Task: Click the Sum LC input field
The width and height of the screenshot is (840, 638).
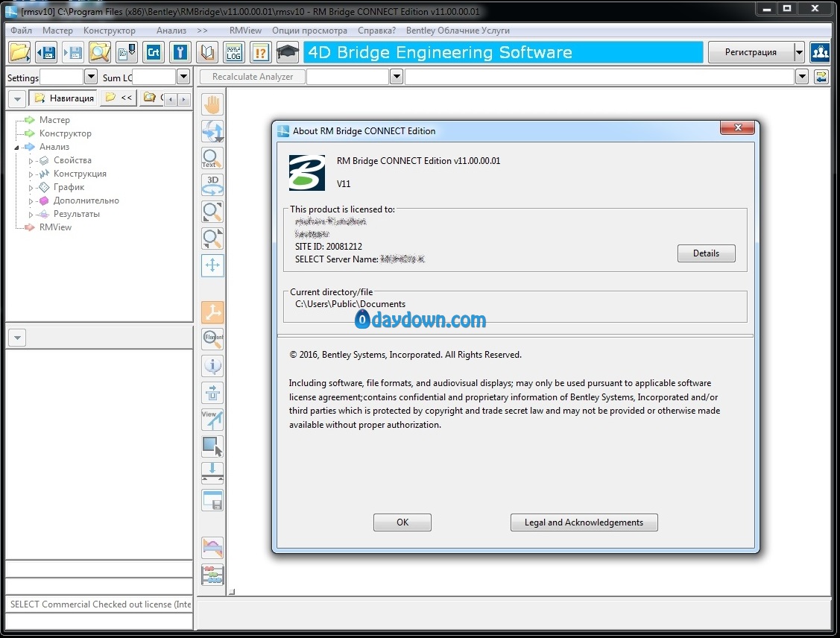Action: (x=154, y=77)
